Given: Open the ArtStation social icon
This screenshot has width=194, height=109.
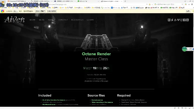Looking at the screenshot, I should [x=175, y=20].
